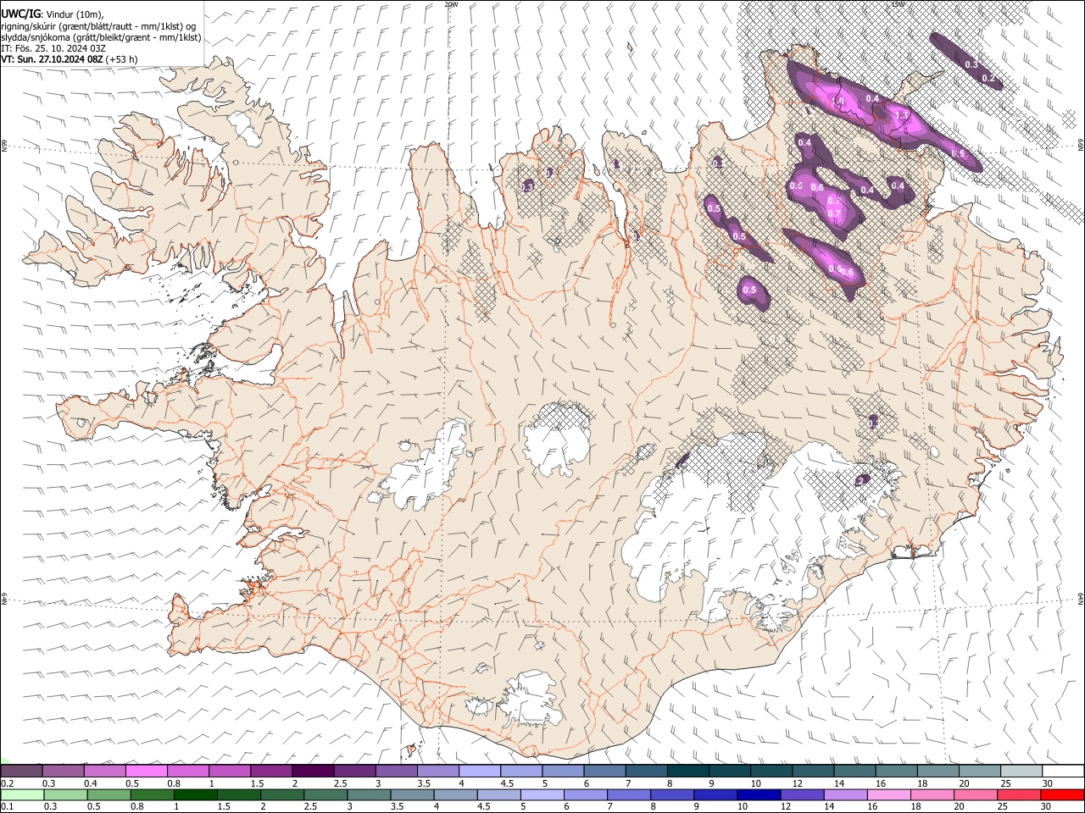This screenshot has height=813, width=1085.
Task: Click the snow legend swatch between 0.2 and 0.3
Action: tap(21, 771)
